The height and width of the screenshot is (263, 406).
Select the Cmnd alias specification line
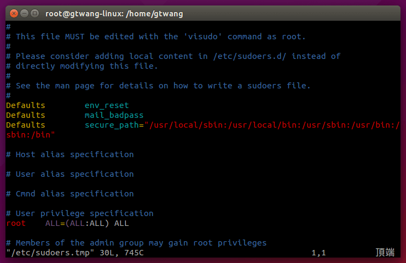point(70,194)
